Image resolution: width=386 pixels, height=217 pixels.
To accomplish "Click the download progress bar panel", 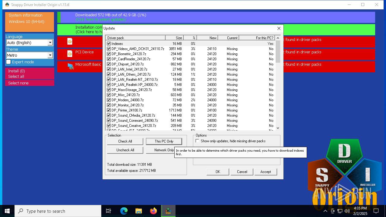I will pyautogui.click(x=216, y=17).
